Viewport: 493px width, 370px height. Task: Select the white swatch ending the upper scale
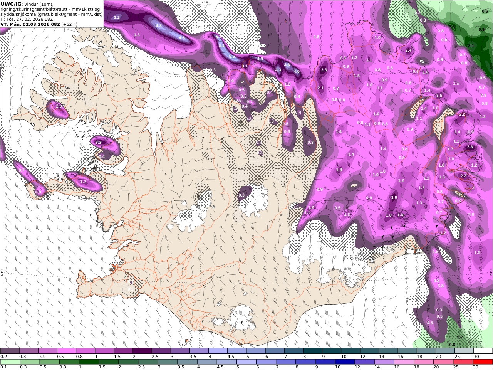[x=483, y=351]
